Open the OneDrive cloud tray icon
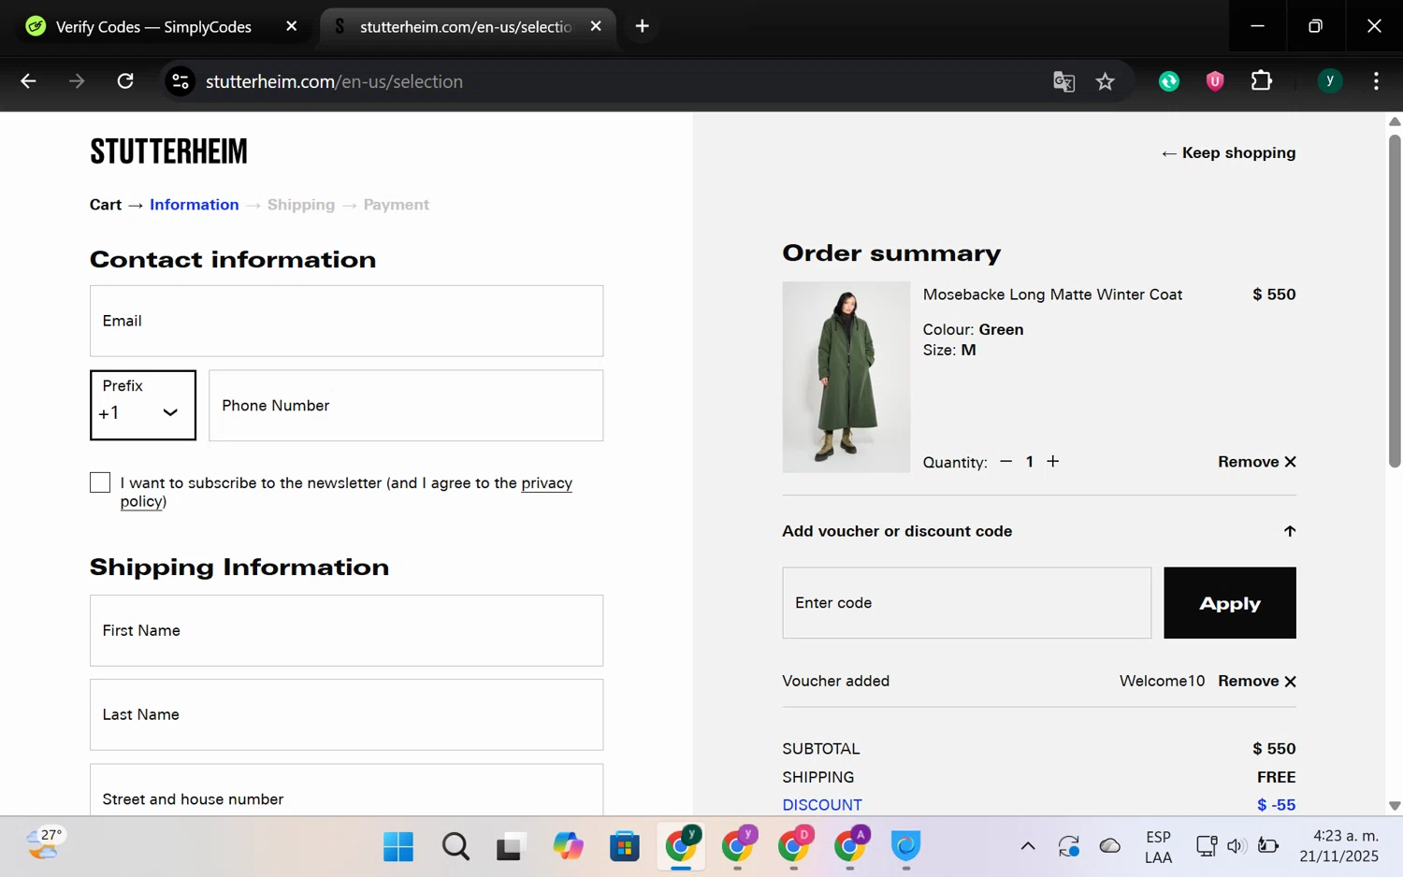 [x=1110, y=846]
